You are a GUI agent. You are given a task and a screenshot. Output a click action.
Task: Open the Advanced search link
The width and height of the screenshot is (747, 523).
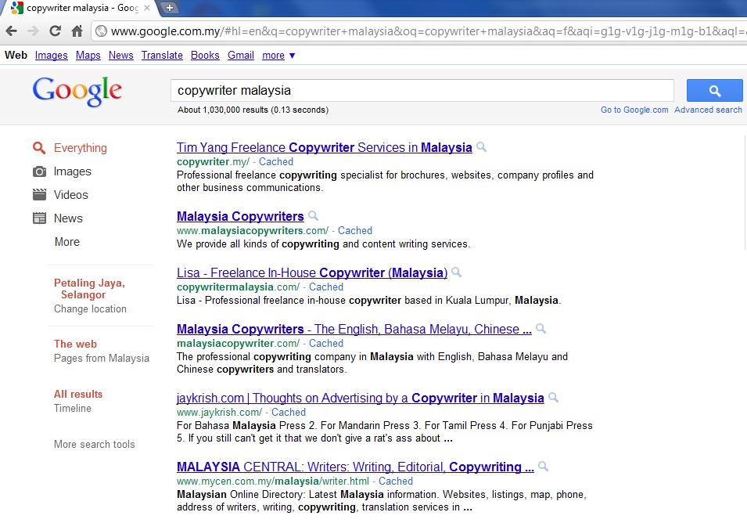708,110
